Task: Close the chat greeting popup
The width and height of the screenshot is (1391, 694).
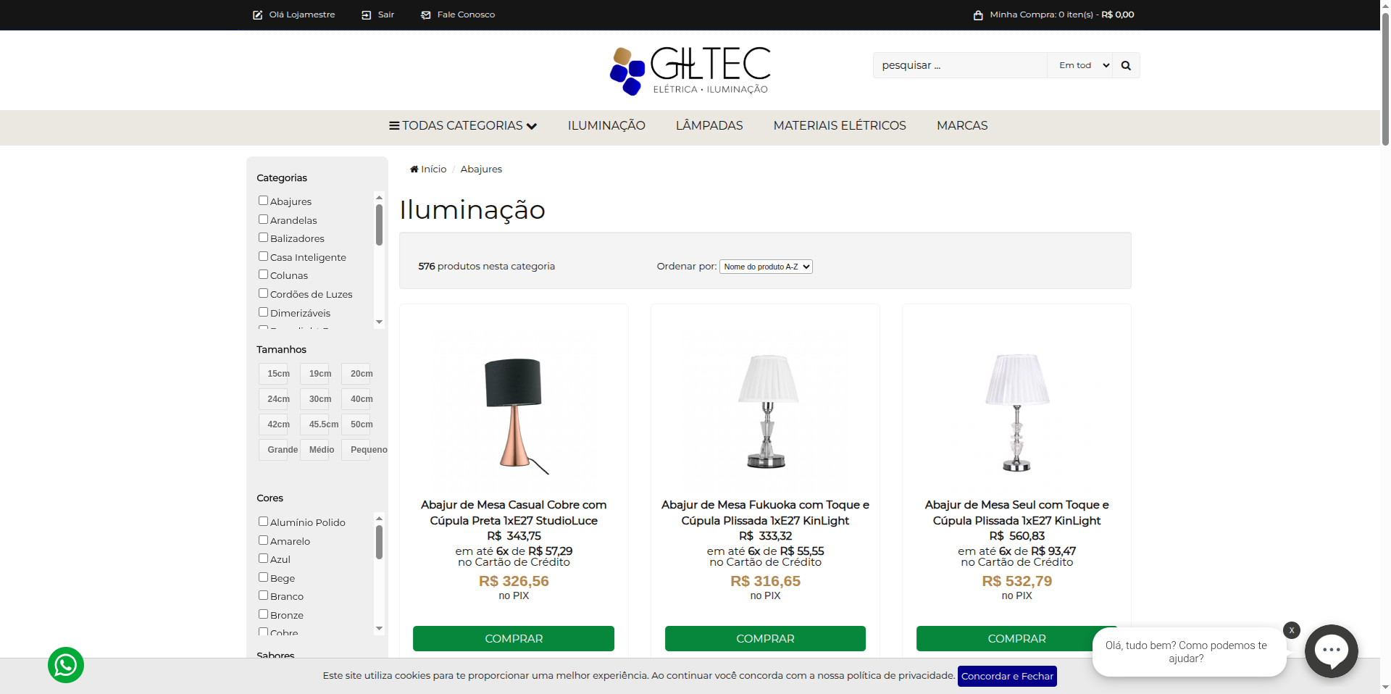Action: (1291, 630)
